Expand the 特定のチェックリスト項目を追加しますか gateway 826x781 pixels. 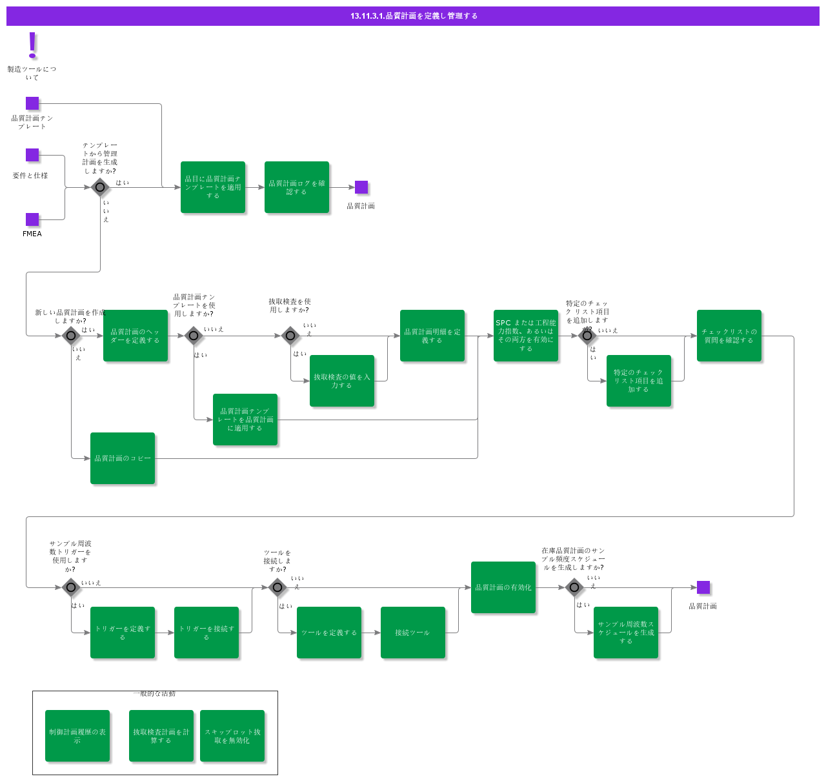click(587, 335)
